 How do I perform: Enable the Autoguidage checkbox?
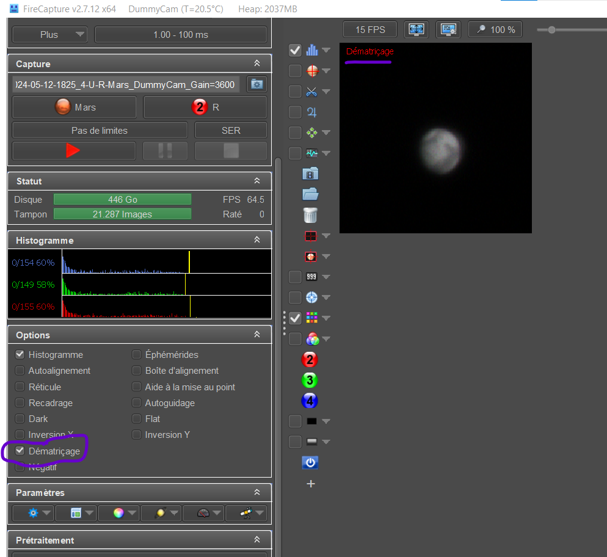tap(136, 402)
